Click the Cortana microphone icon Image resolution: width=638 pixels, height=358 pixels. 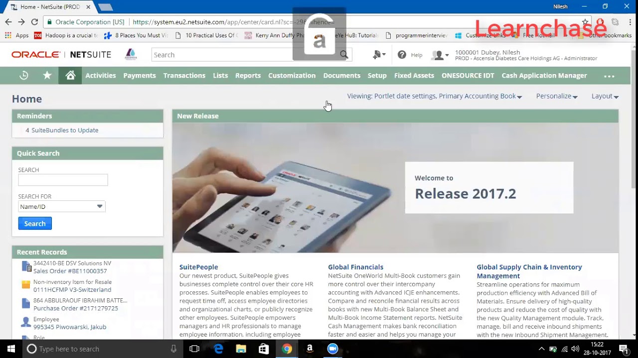[173, 349]
